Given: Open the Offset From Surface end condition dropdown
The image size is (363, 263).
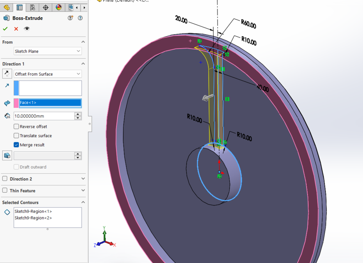Looking at the screenshot, I should [48, 74].
